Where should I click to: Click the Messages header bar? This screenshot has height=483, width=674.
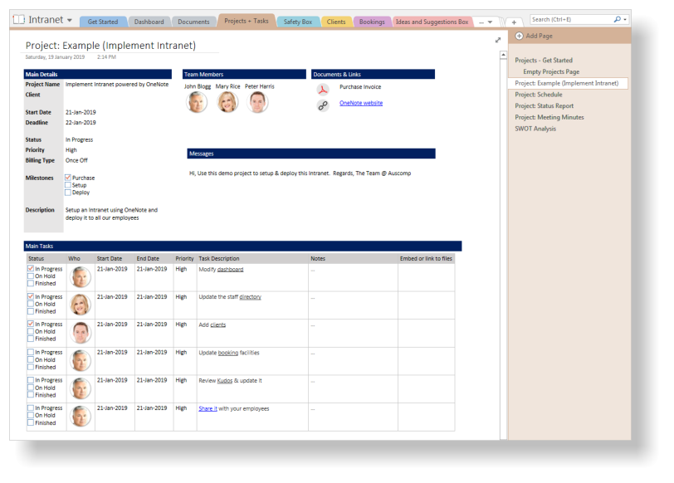pyautogui.click(x=311, y=154)
